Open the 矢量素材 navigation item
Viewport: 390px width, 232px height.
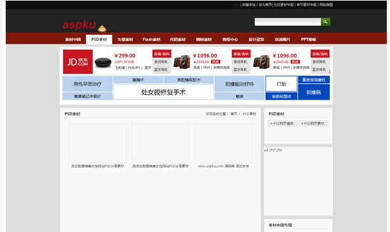tap(125, 39)
